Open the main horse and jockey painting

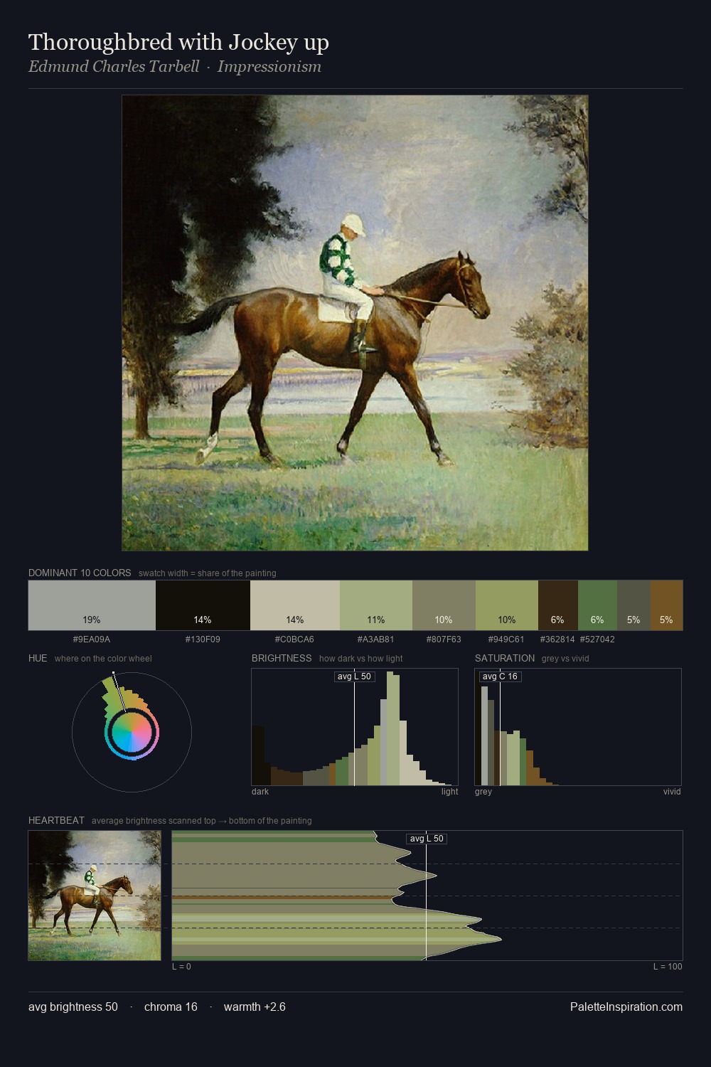(x=355, y=323)
